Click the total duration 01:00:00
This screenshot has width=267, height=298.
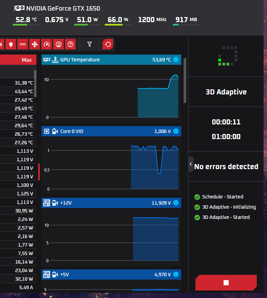[x=226, y=137]
